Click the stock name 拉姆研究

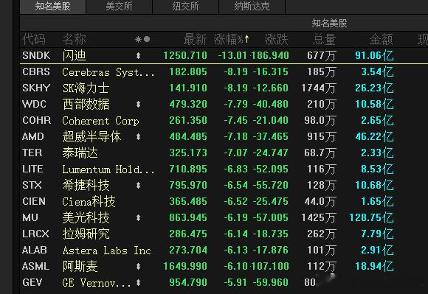point(86,234)
